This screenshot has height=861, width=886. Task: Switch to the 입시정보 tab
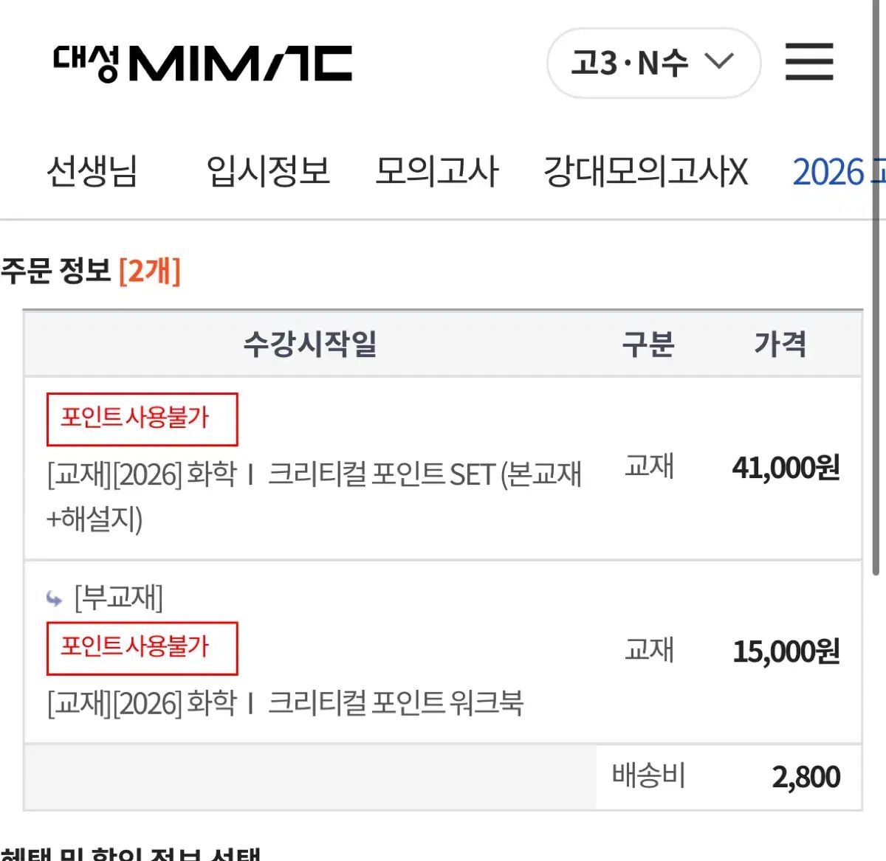click(x=268, y=171)
